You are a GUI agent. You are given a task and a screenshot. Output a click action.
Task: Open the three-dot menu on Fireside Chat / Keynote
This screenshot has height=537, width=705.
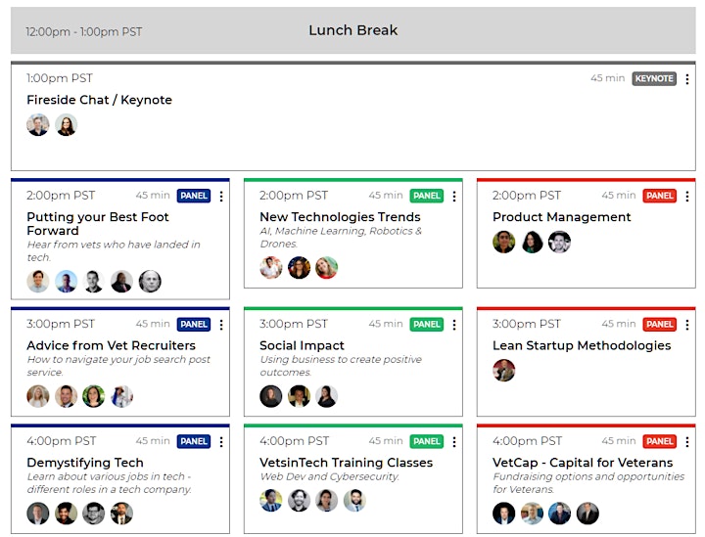[x=686, y=79]
